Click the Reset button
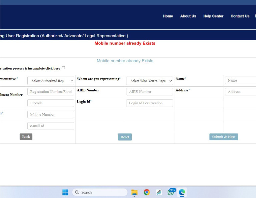 [125, 137]
